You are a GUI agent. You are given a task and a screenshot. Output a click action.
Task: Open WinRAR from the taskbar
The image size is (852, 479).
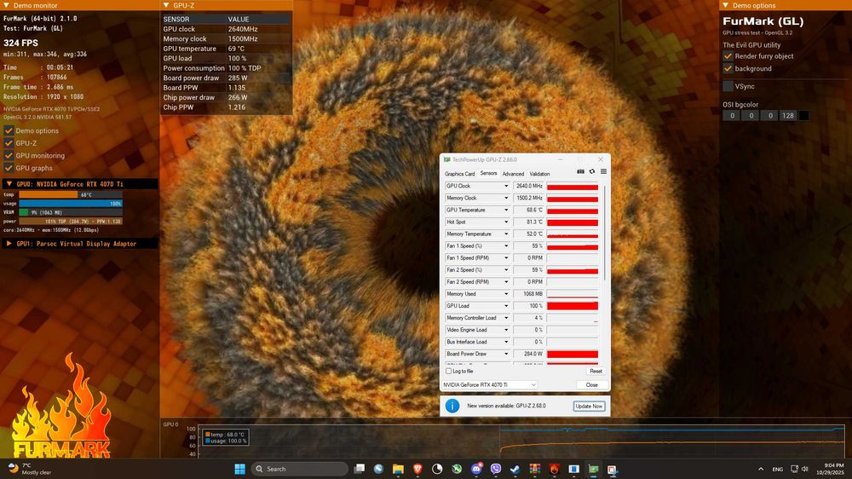coord(535,470)
